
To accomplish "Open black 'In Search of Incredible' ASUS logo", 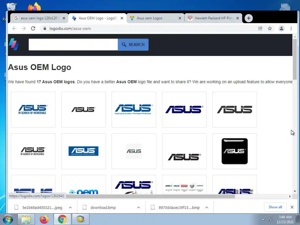I will [33, 151].
